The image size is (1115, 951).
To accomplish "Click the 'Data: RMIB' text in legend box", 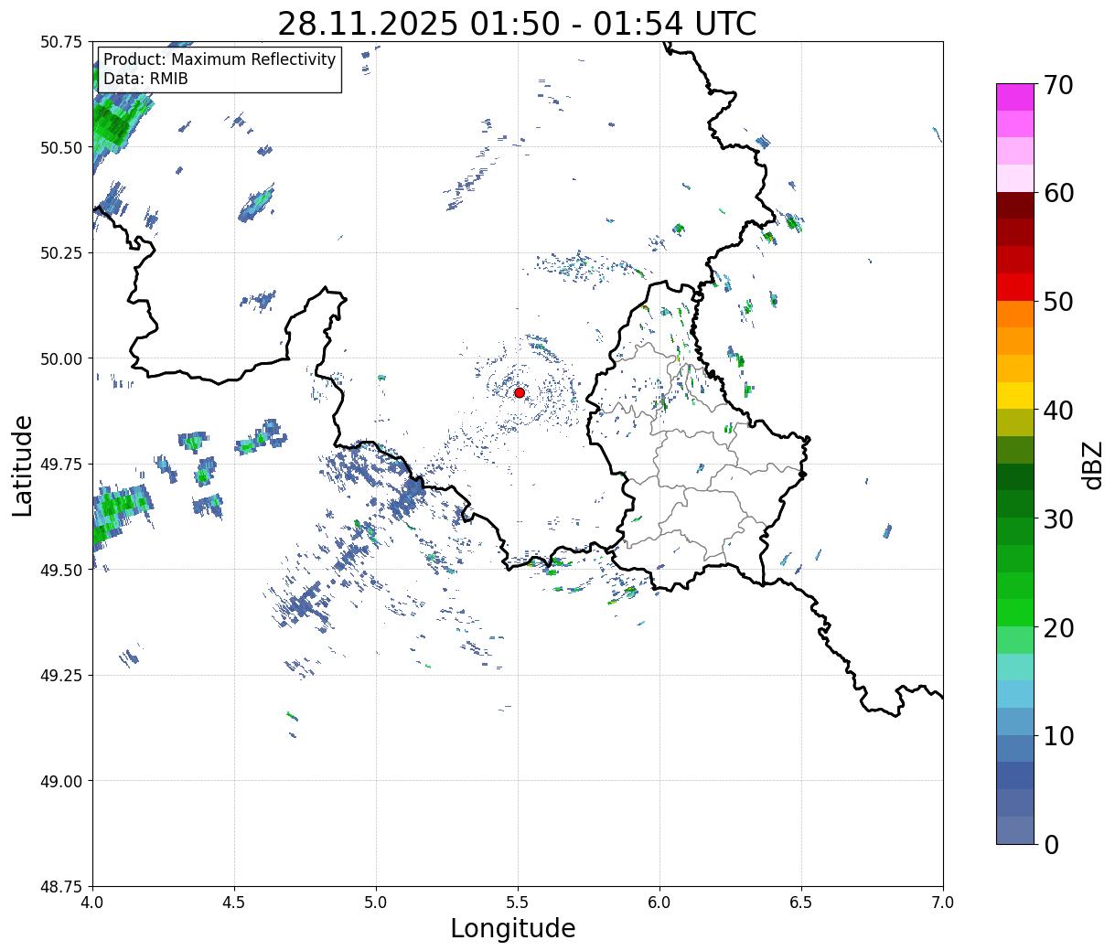I will click(x=145, y=79).
